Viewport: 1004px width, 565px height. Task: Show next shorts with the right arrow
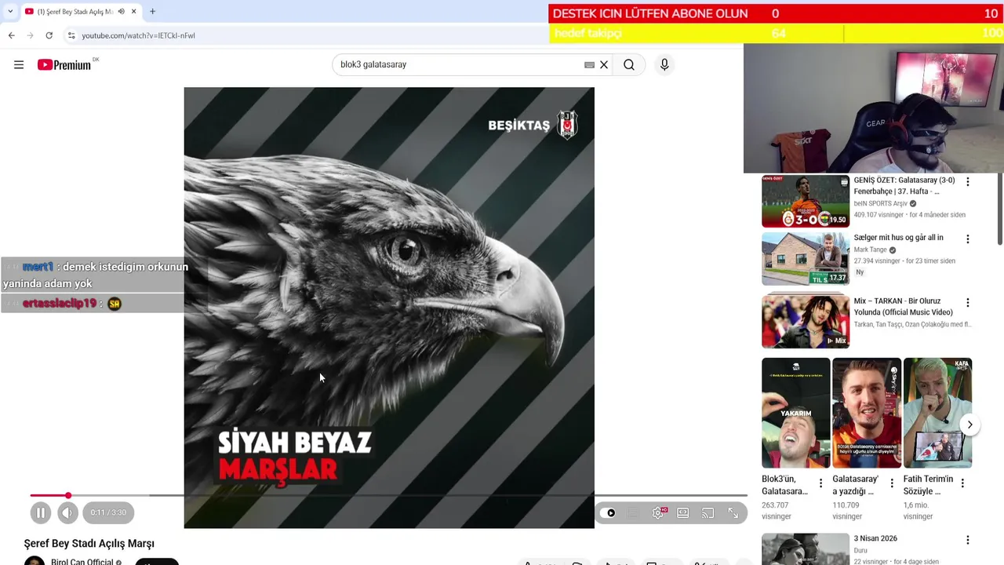pos(969,425)
